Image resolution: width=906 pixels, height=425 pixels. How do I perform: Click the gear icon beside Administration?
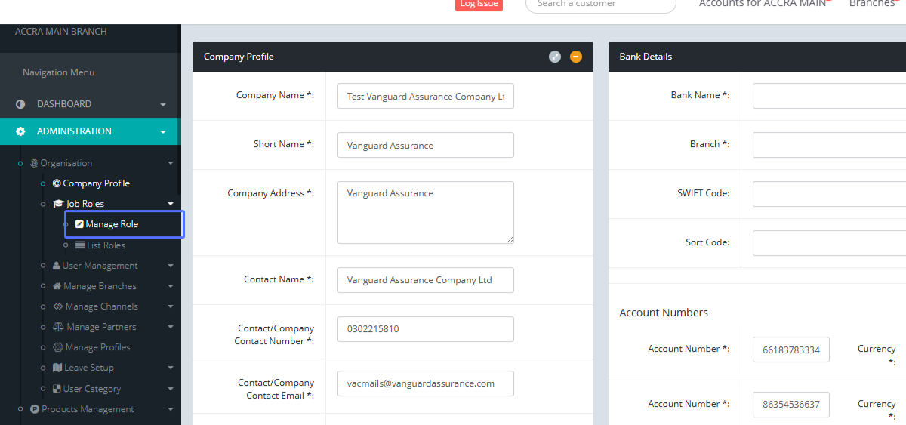[20, 131]
